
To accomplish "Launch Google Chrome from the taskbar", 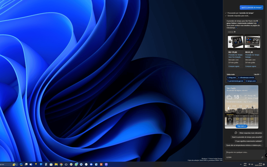I will click(x=61, y=164).
